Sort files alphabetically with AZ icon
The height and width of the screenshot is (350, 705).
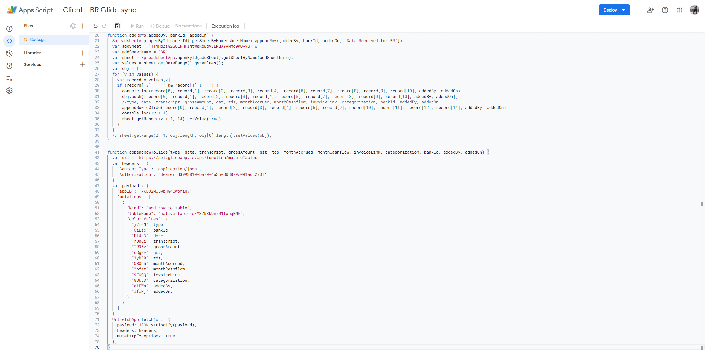[73, 26]
